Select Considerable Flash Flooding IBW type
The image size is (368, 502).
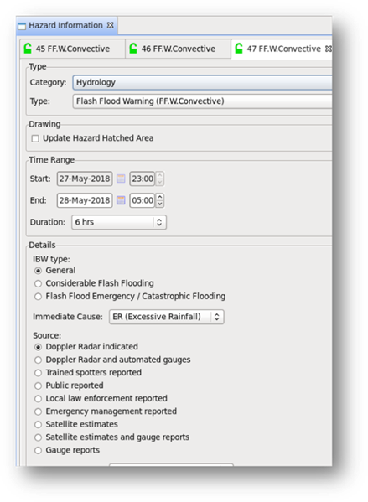[38, 283]
